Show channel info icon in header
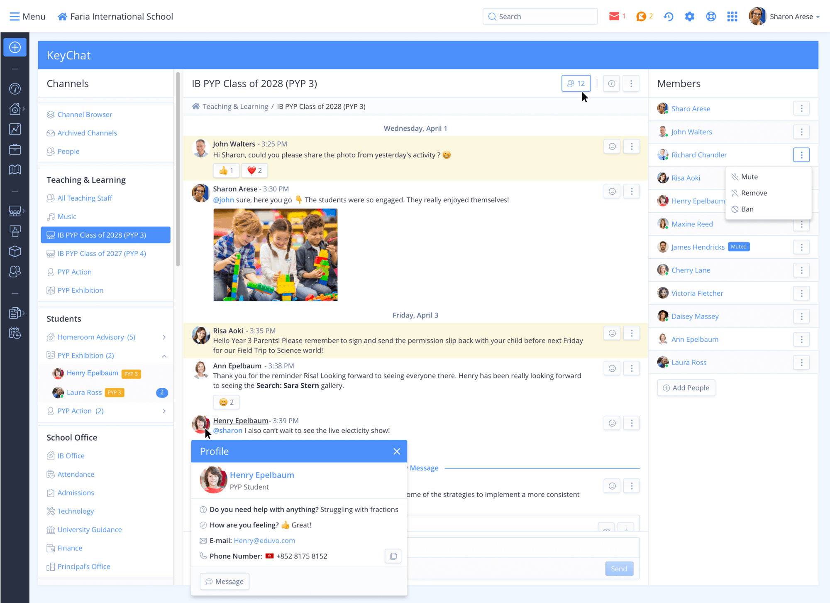830x603 pixels. (x=611, y=83)
